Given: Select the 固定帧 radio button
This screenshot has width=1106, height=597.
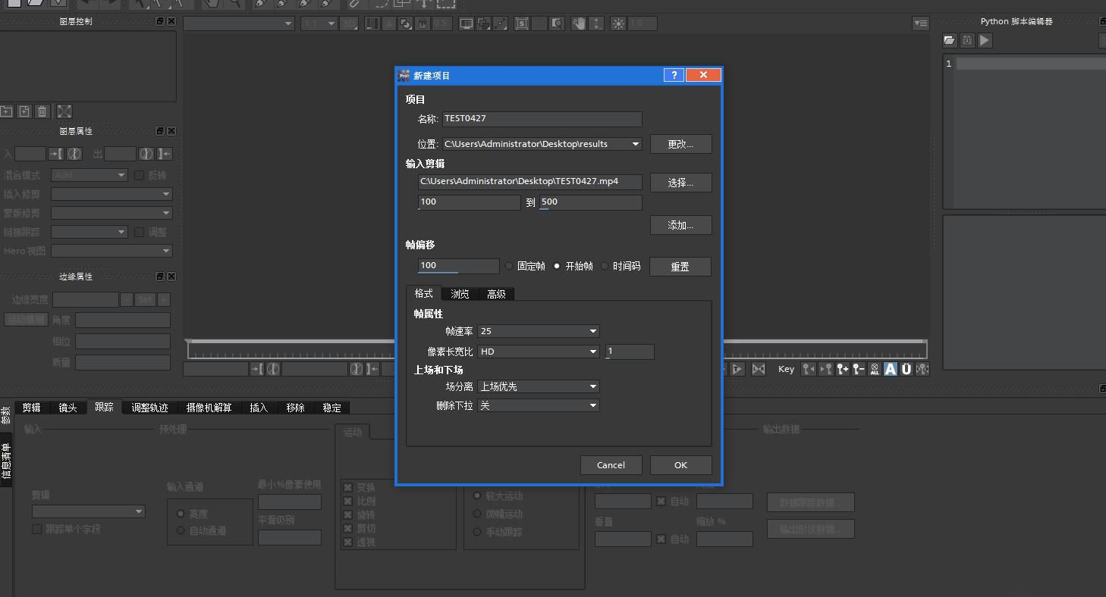Looking at the screenshot, I should [x=509, y=266].
